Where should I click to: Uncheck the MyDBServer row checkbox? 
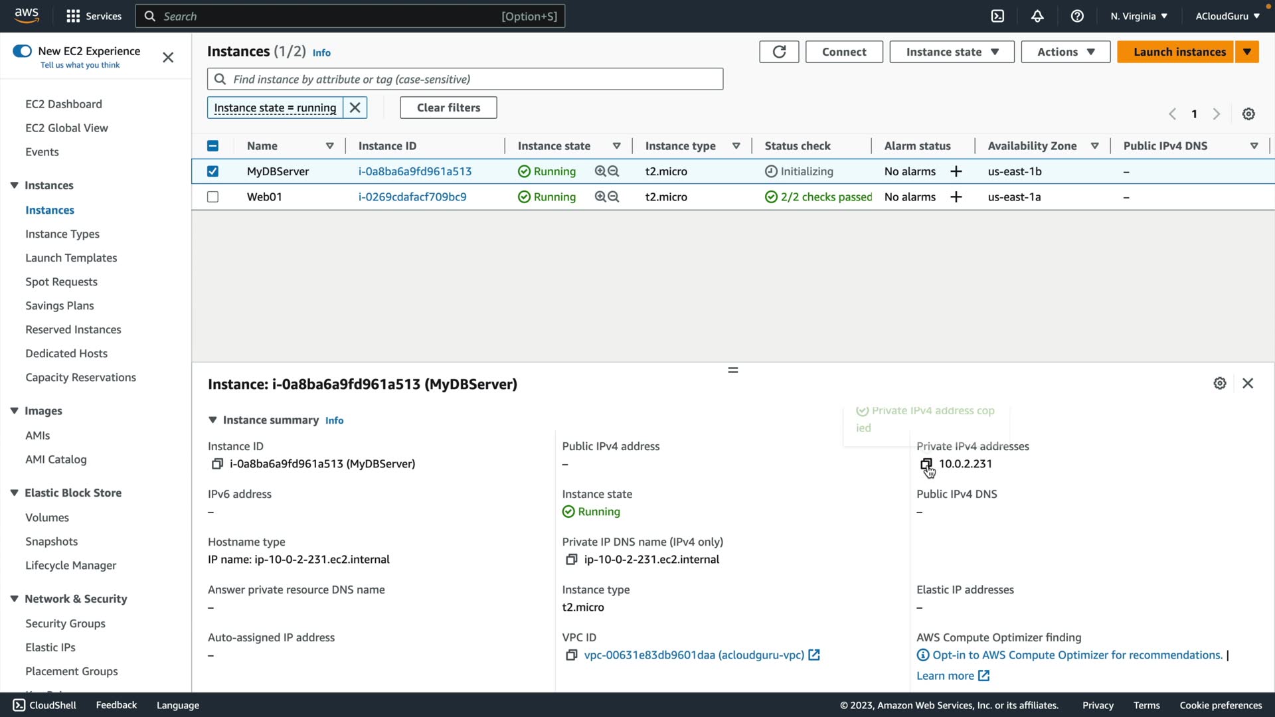pyautogui.click(x=212, y=171)
